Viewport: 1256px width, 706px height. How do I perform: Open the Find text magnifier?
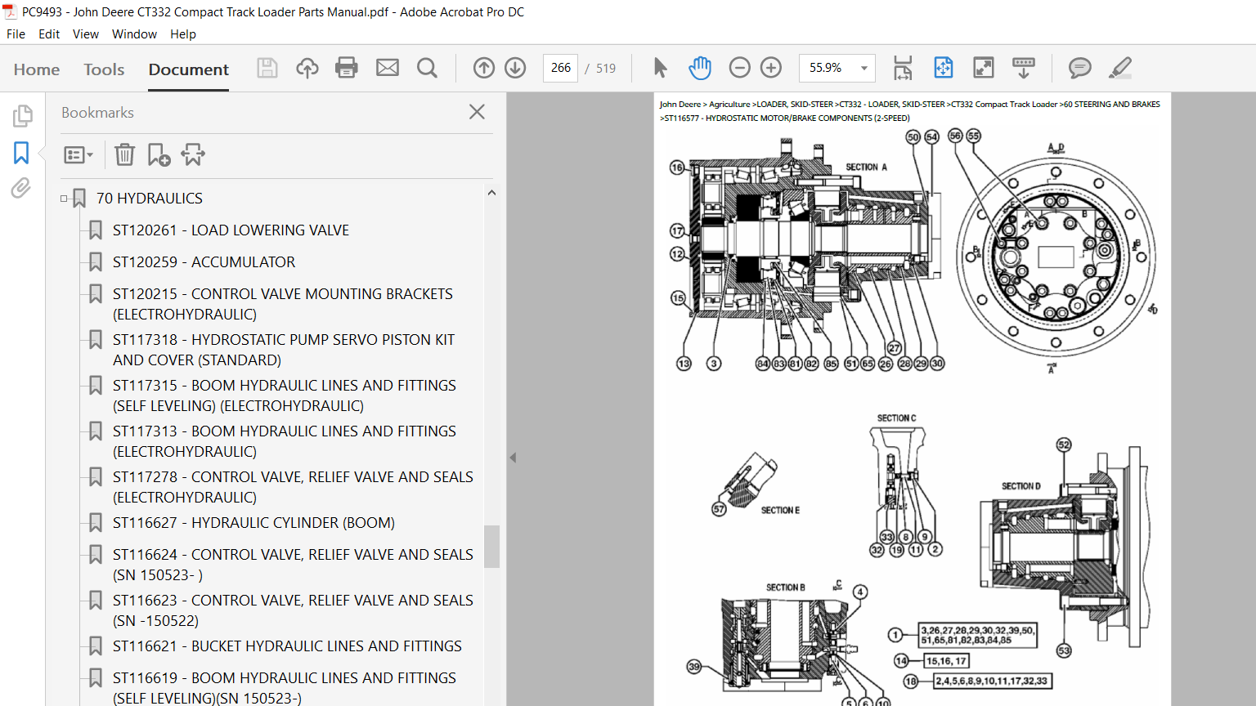point(427,68)
